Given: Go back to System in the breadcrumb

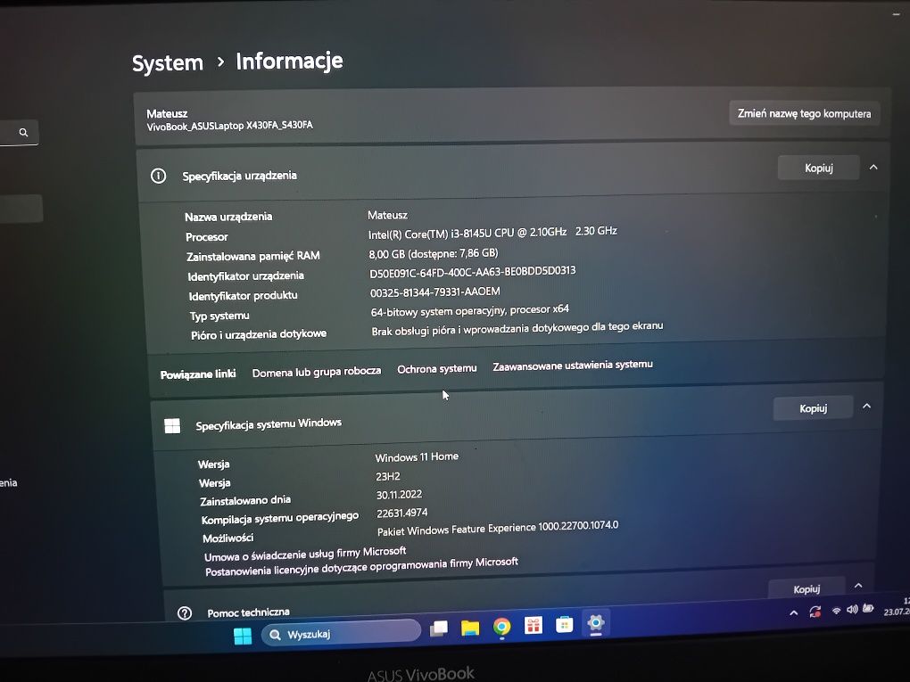Looking at the screenshot, I should tap(168, 62).
